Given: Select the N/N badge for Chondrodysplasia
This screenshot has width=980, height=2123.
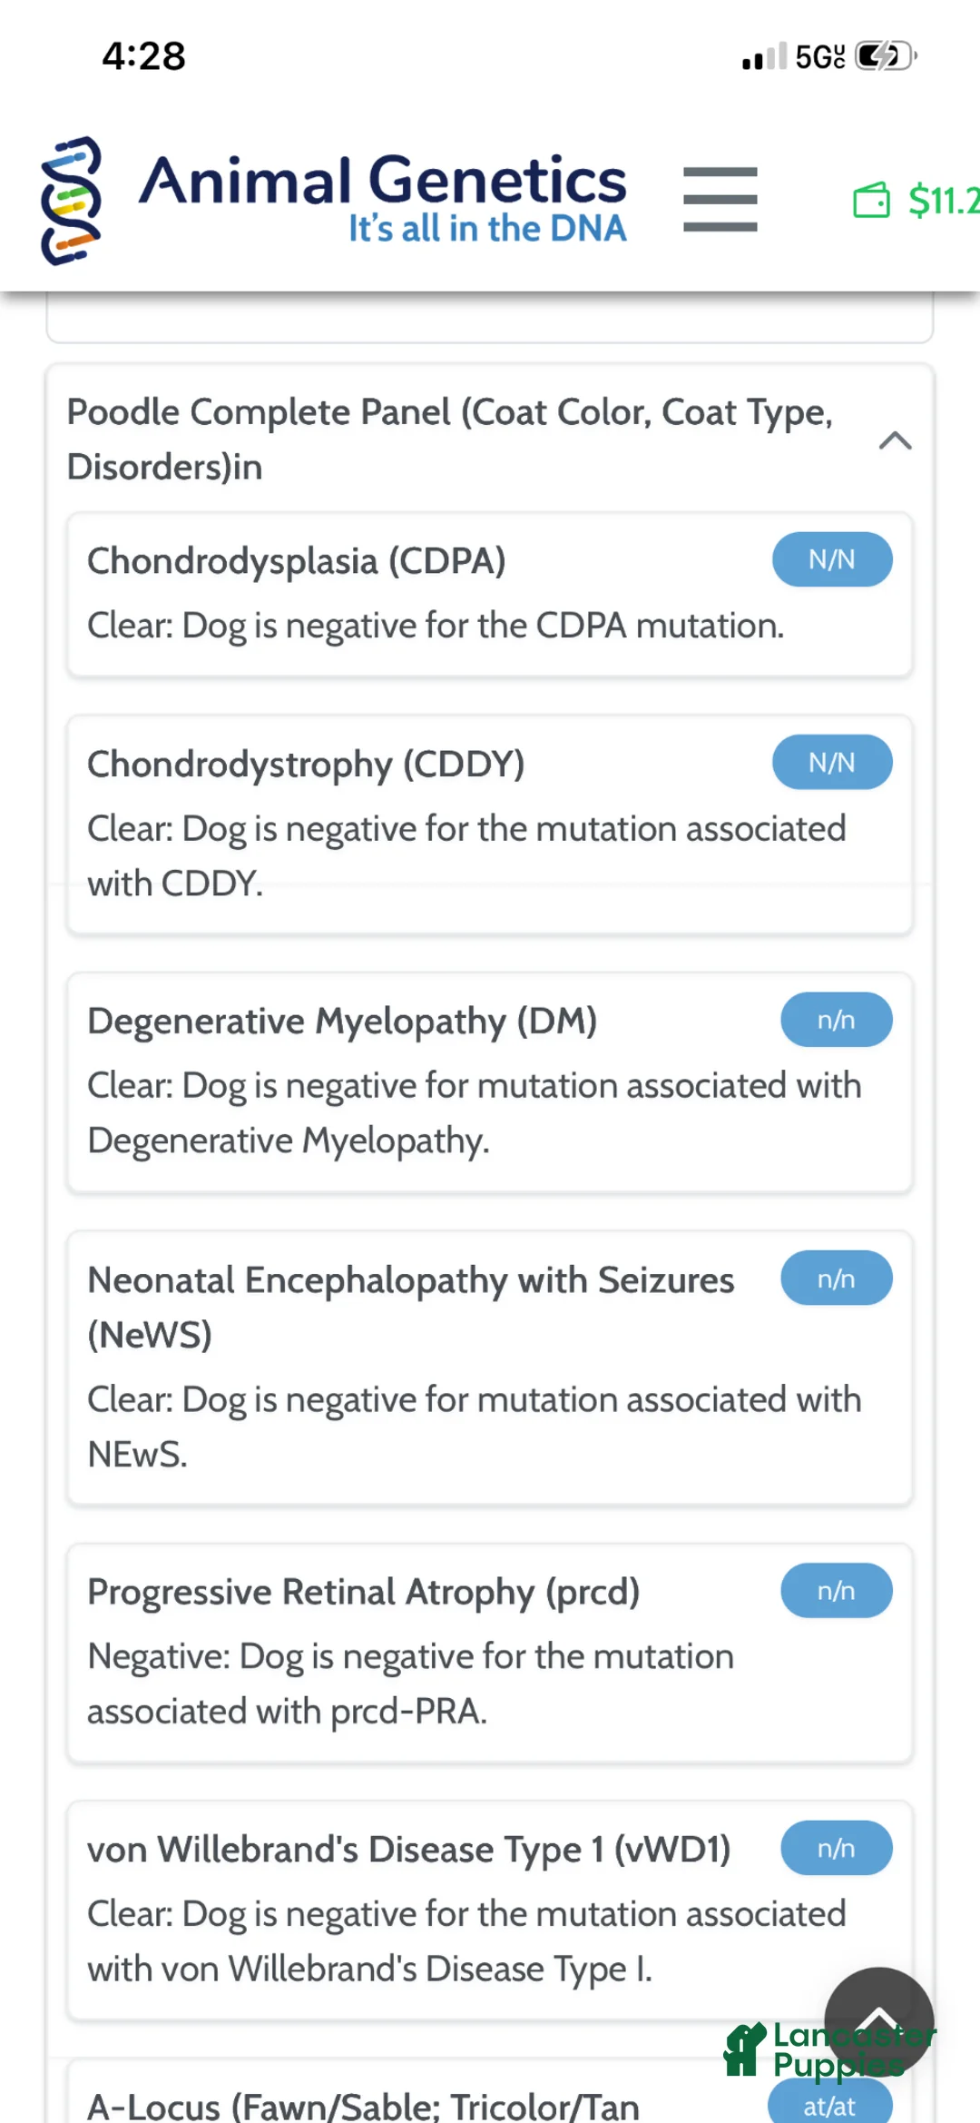Looking at the screenshot, I should point(831,559).
